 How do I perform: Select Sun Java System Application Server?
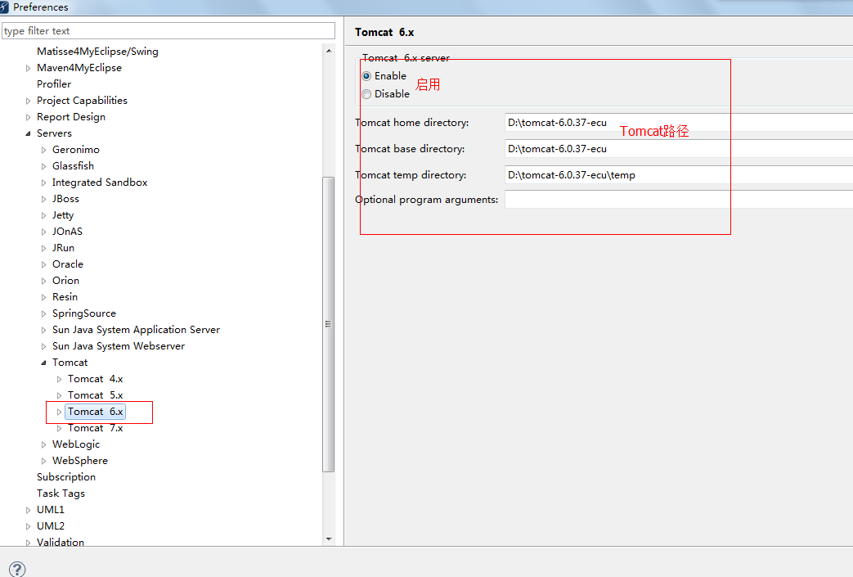pos(136,329)
